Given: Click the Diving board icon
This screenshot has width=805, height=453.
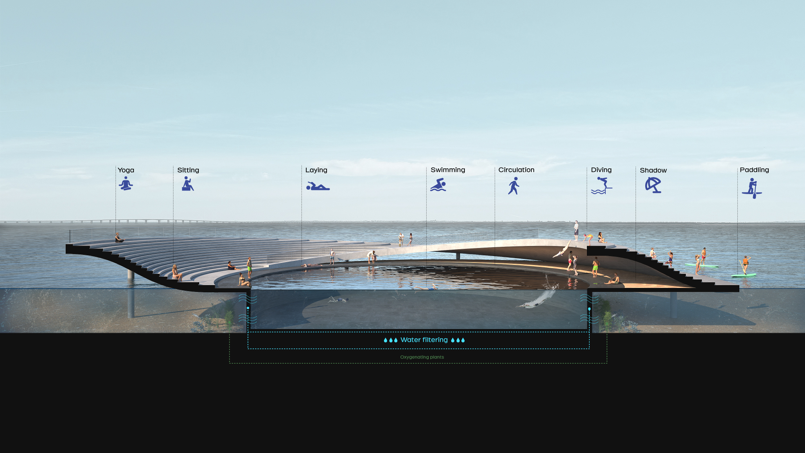Looking at the screenshot, I should tap(601, 186).
